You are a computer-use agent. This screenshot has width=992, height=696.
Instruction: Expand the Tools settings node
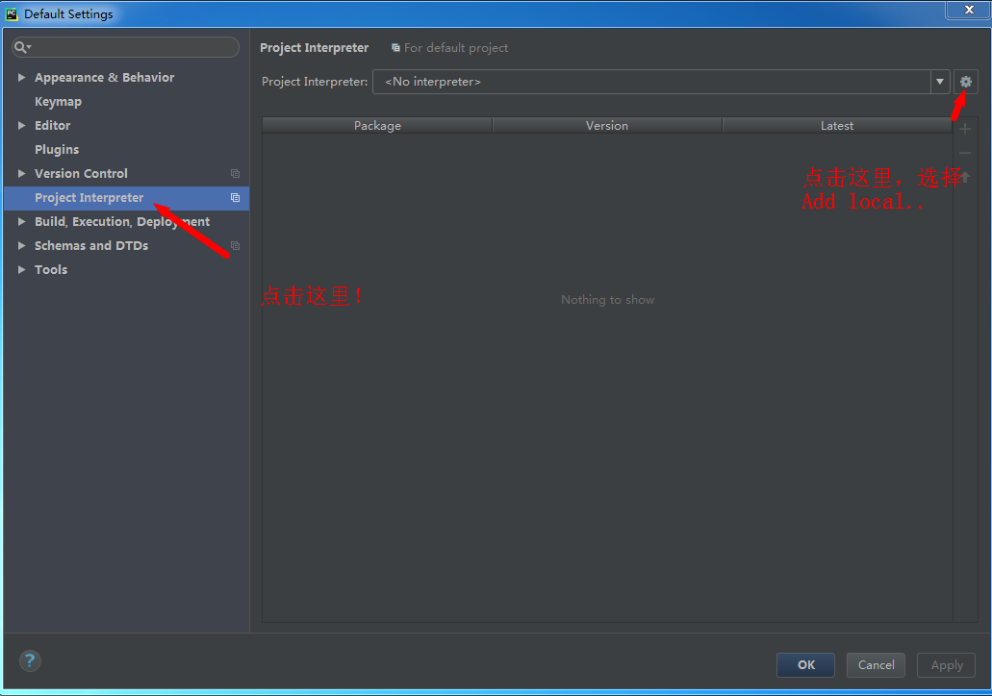(x=21, y=270)
